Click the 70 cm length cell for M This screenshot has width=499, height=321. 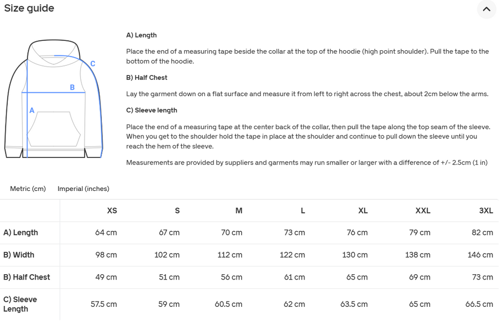click(231, 232)
